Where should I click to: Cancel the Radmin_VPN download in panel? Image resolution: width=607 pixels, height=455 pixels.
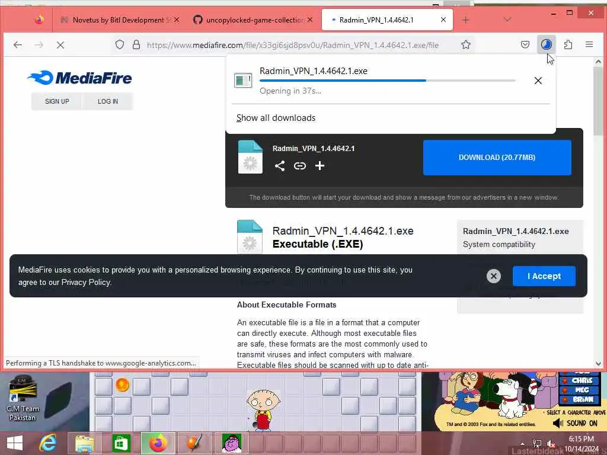pos(538,81)
